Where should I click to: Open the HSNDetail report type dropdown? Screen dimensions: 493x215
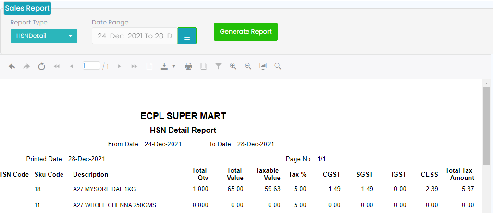[x=44, y=36]
